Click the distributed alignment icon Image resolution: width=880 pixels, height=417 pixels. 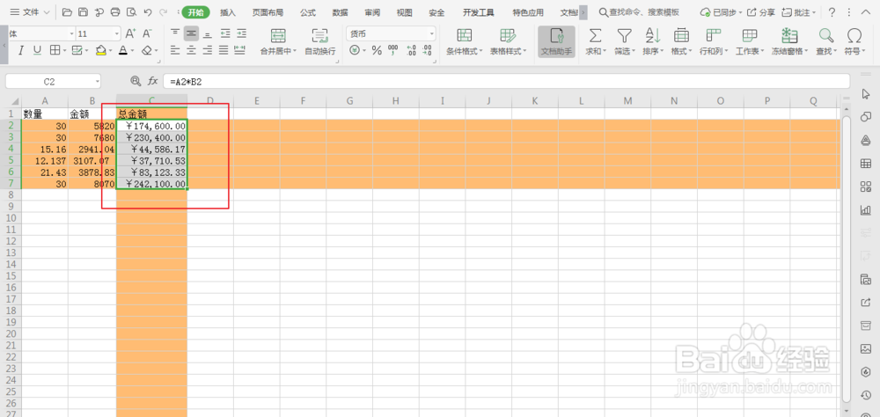pos(240,50)
